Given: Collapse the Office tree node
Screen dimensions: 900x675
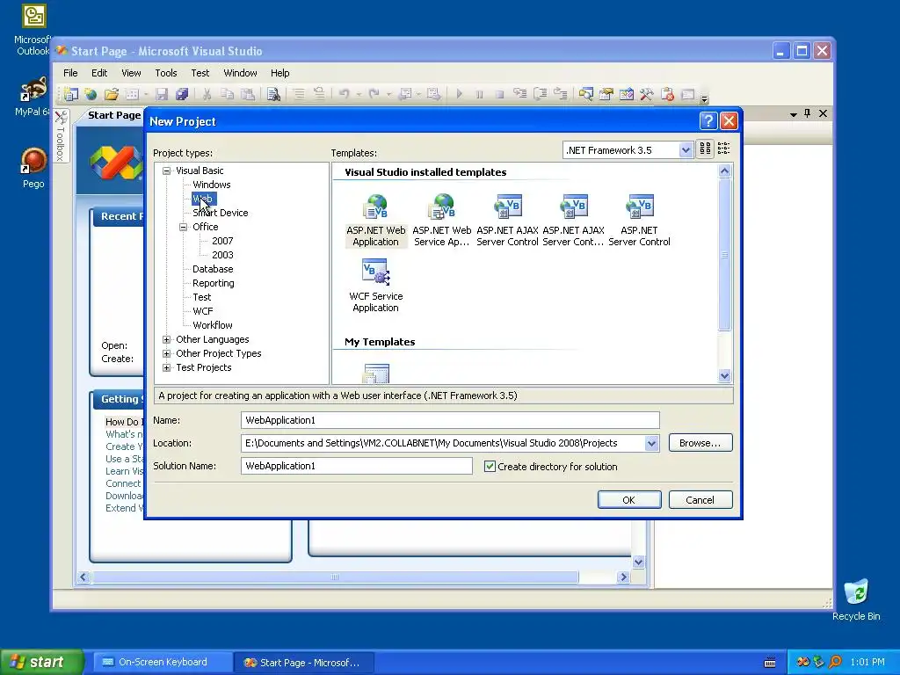Looking at the screenshot, I should point(183,227).
